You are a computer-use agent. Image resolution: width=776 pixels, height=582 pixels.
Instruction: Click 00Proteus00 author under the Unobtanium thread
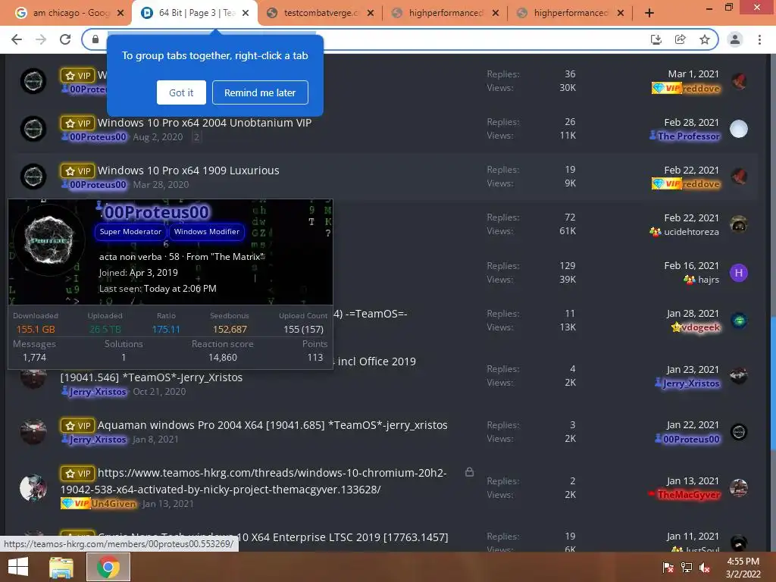click(97, 137)
